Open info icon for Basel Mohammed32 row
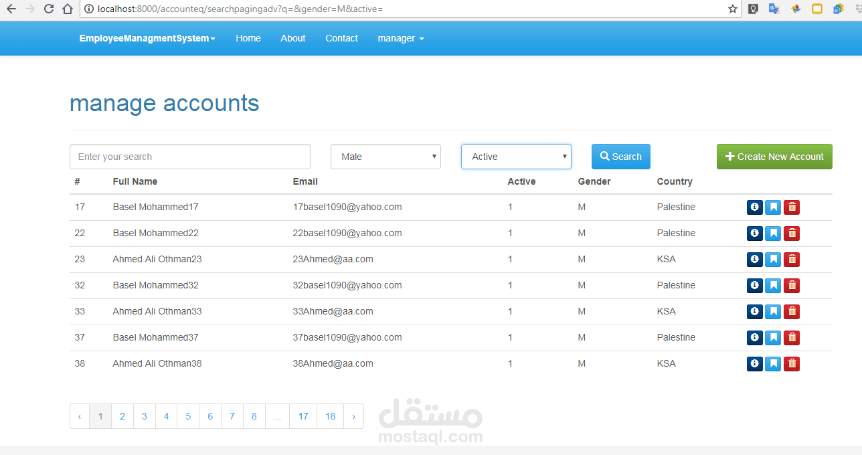 (754, 286)
